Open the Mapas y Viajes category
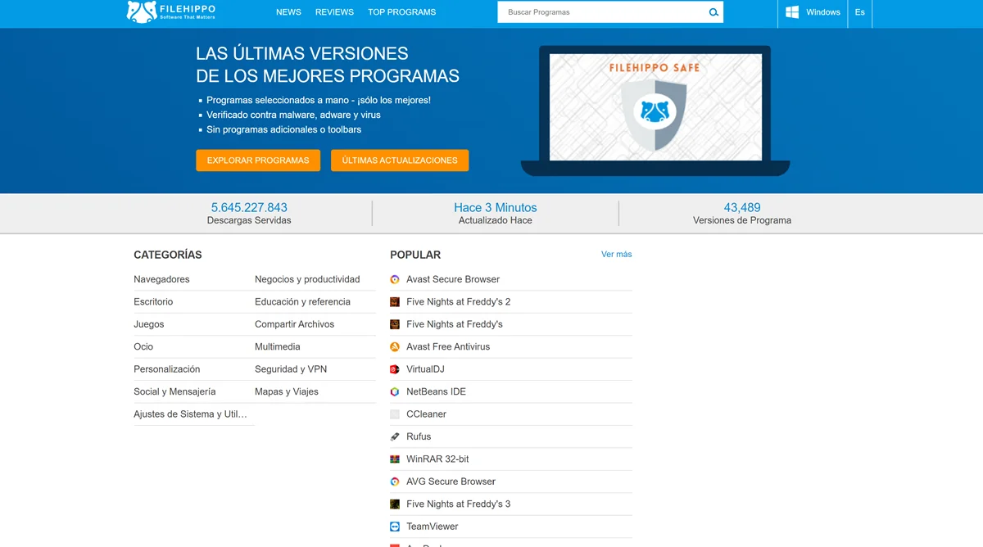This screenshot has height=547, width=983. 287,392
